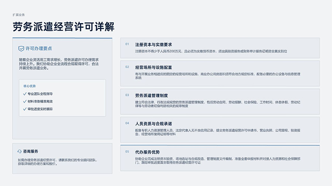332x186 pixels.
Task: Select the 代办服务优势 heading
Action: (147, 152)
